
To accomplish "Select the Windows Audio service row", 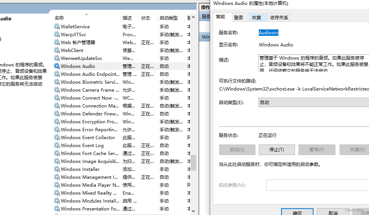I will [x=122, y=66].
